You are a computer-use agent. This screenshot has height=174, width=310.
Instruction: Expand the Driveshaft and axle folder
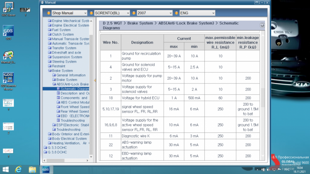(64, 53)
